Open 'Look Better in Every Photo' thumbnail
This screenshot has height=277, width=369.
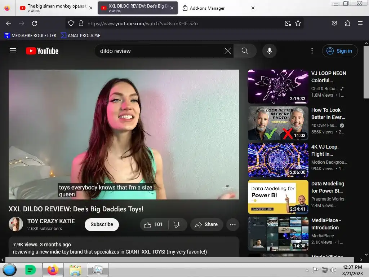(278, 123)
